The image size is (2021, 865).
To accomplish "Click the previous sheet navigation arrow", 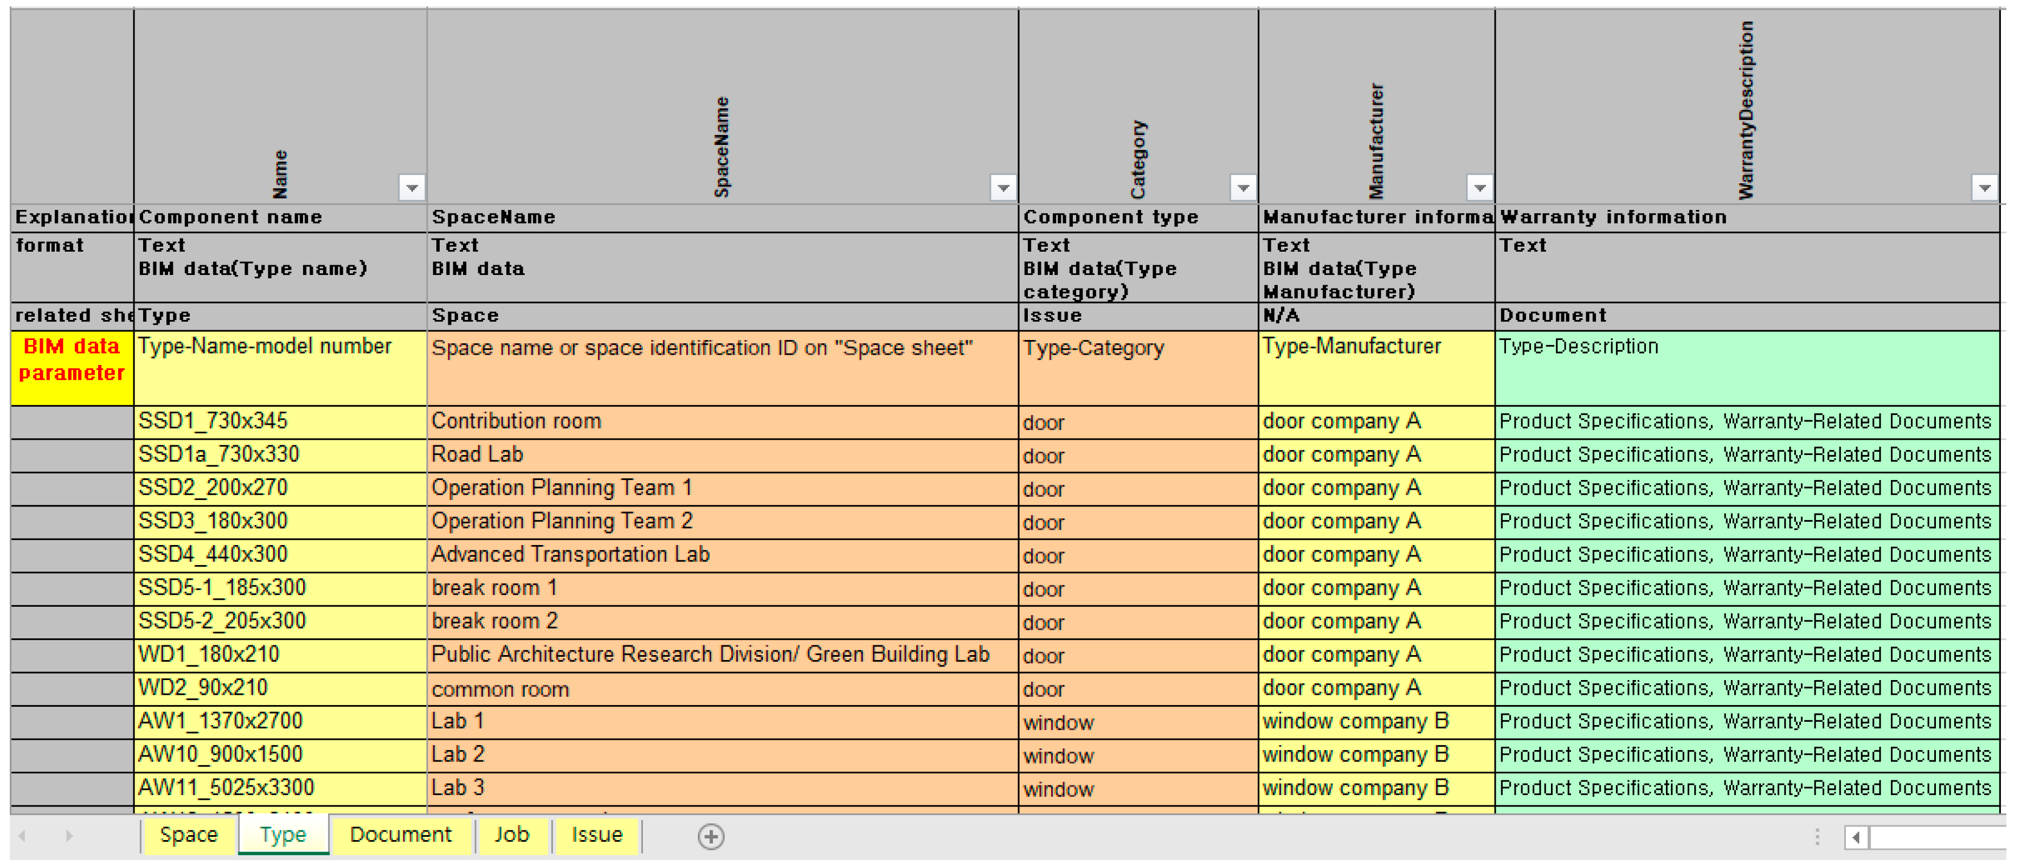I will click(x=22, y=837).
